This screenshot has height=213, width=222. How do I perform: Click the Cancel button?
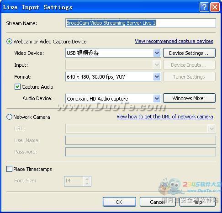tap(158, 202)
